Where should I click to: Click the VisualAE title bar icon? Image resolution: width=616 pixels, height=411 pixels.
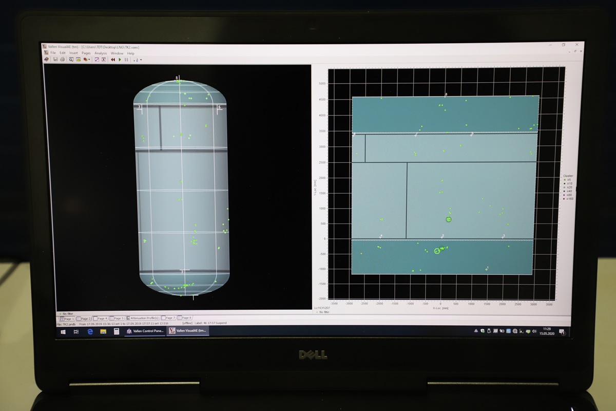coord(45,47)
